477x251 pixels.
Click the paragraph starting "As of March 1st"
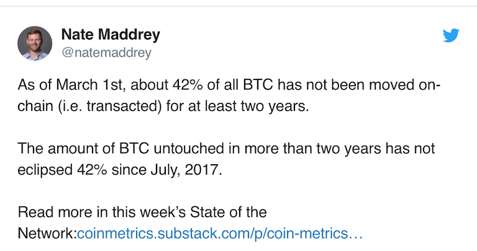tap(229, 95)
